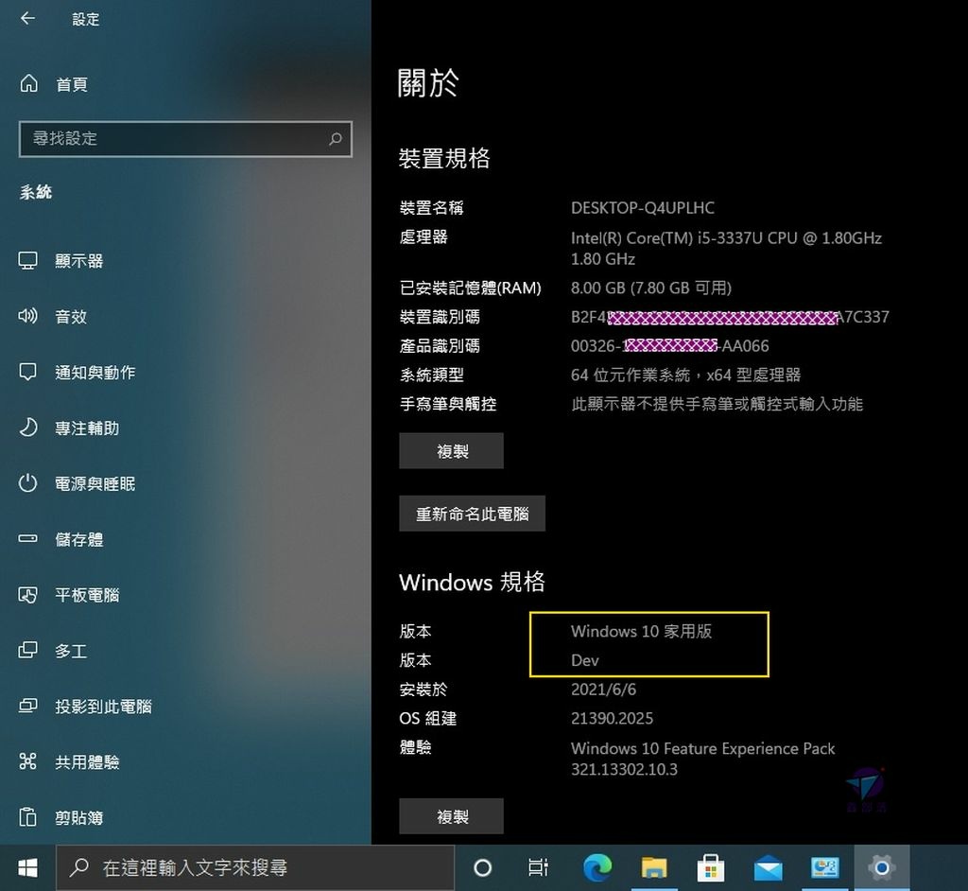This screenshot has width=968, height=891.
Task: Click the 系統 category heading
Action: click(36, 192)
